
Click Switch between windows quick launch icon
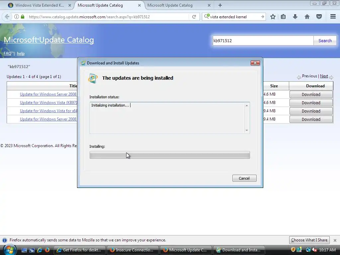coord(32,250)
